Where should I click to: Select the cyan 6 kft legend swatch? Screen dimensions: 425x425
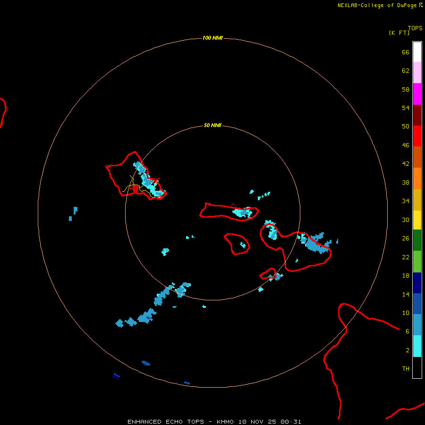coord(417,346)
